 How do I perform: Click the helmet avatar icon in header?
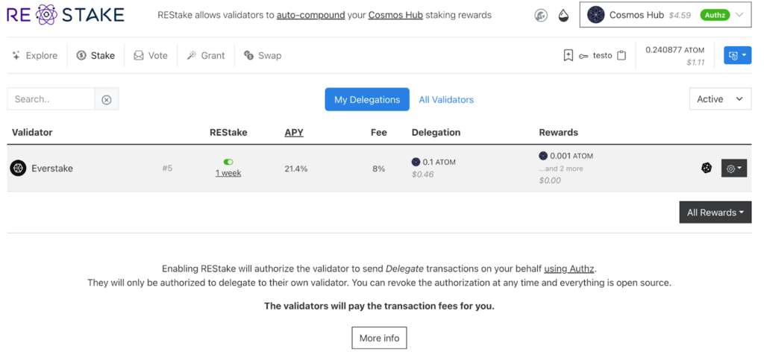tap(541, 16)
